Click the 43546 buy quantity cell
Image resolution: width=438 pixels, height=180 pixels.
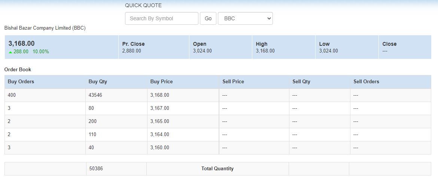coord(116,95)
